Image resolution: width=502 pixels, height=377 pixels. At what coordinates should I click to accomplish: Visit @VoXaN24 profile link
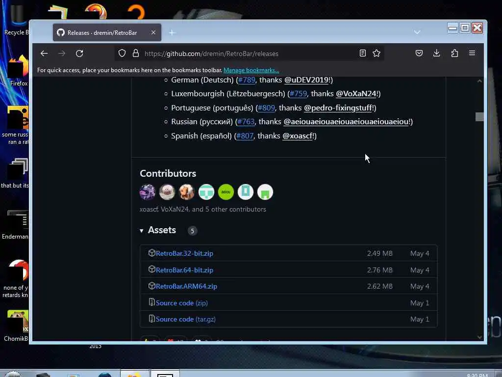pyautogui.click(x=356, y=94)
